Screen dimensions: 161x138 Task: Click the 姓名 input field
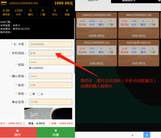(x=51, y=85)
